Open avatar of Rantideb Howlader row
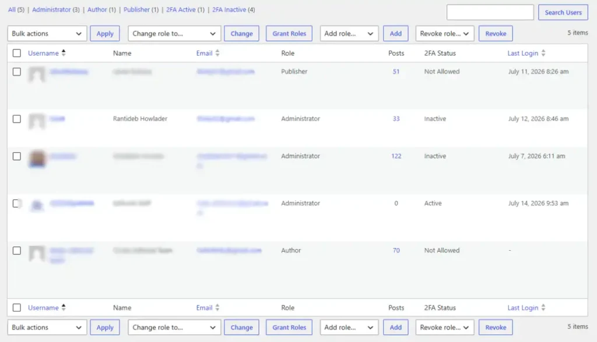The height and width of the screenshot is (342, 597). [x=37, y=121]
